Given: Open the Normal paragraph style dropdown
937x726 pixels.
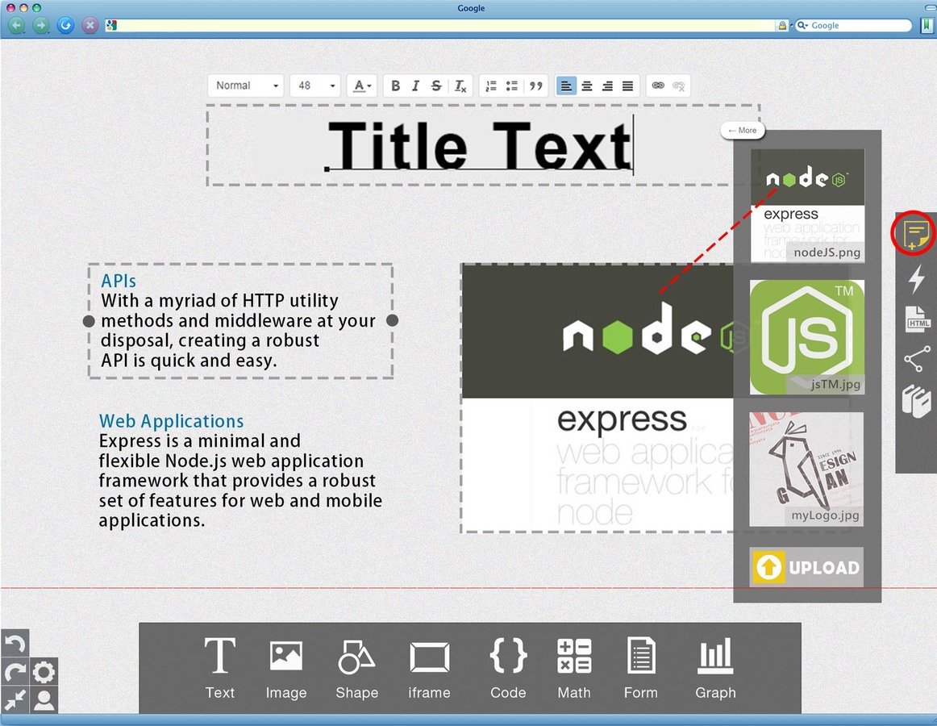Looking at the screenshot, I should [247, 86].
